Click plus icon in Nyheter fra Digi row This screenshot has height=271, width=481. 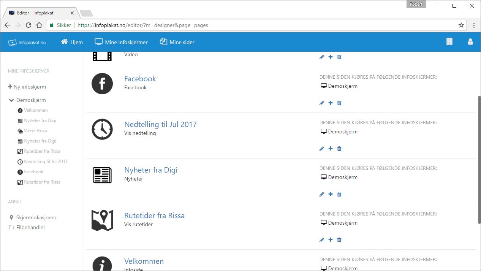click(x=331, y=194)
